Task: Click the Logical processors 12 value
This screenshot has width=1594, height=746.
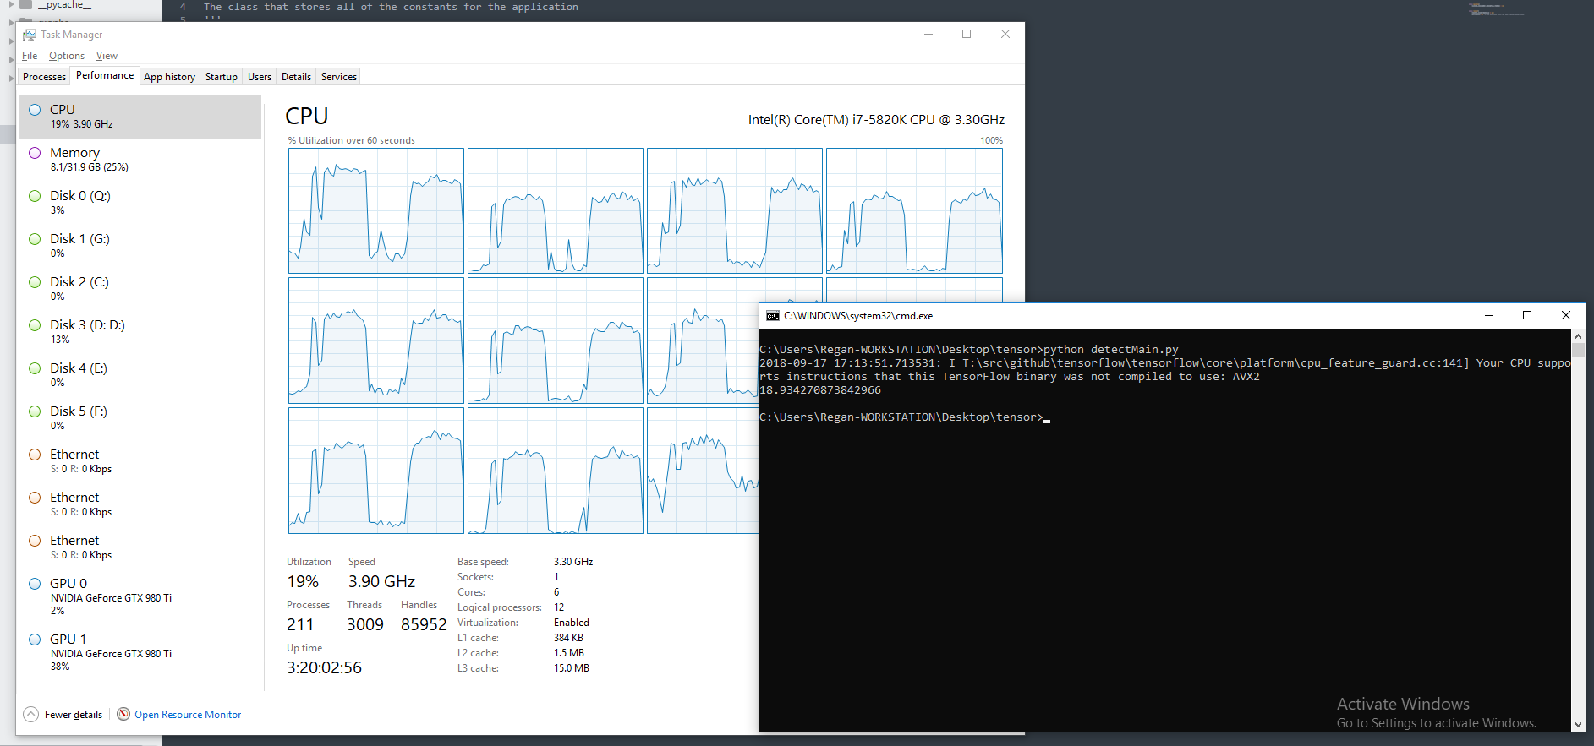Action: 559,607
